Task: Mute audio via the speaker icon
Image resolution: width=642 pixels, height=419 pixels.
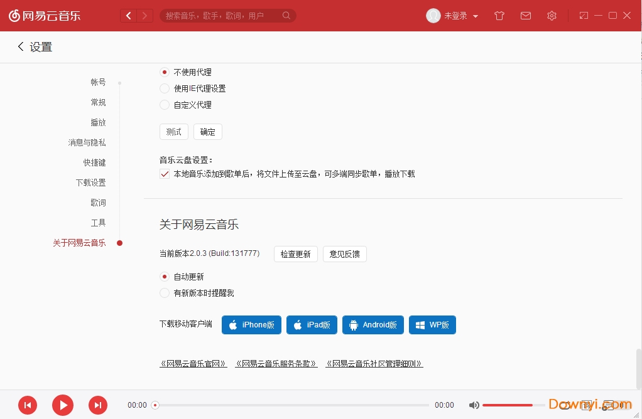Action: point(474,405)
